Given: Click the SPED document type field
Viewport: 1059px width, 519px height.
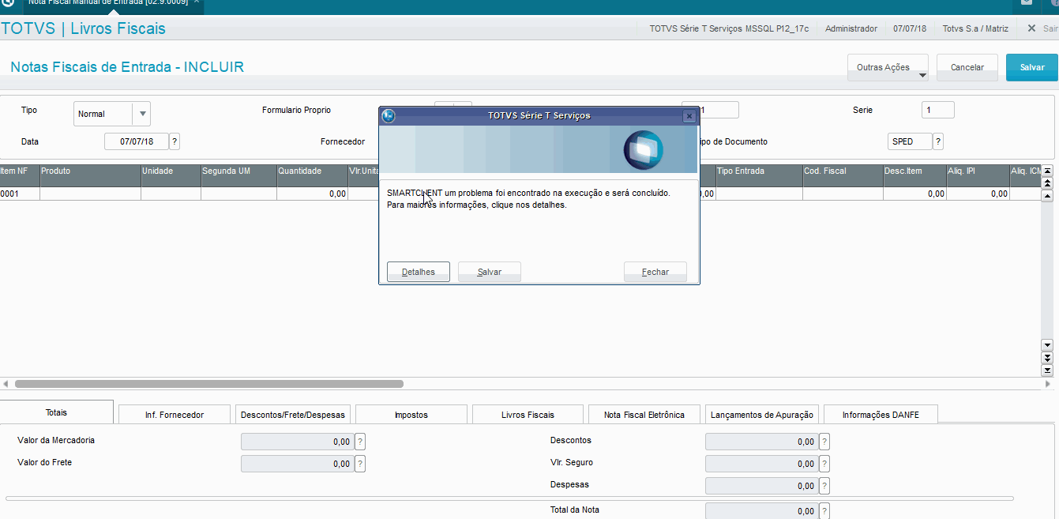Looking at the screenshot, I should click(910, 141).
